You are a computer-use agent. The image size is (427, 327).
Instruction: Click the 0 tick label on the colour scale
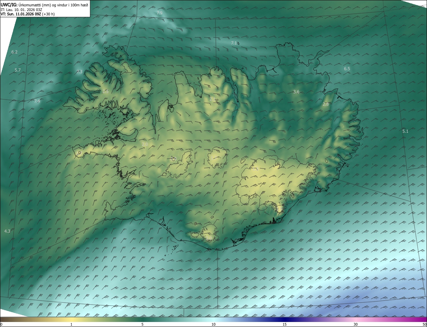click(x=1, y=324)
